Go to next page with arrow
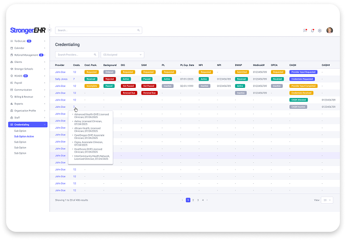The image size is (346, 240). coord(207,200)
